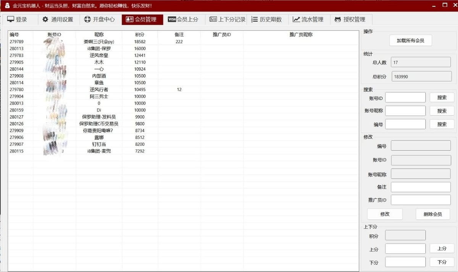
Task: Sort by 编号 column header
Action: [21, 35]
